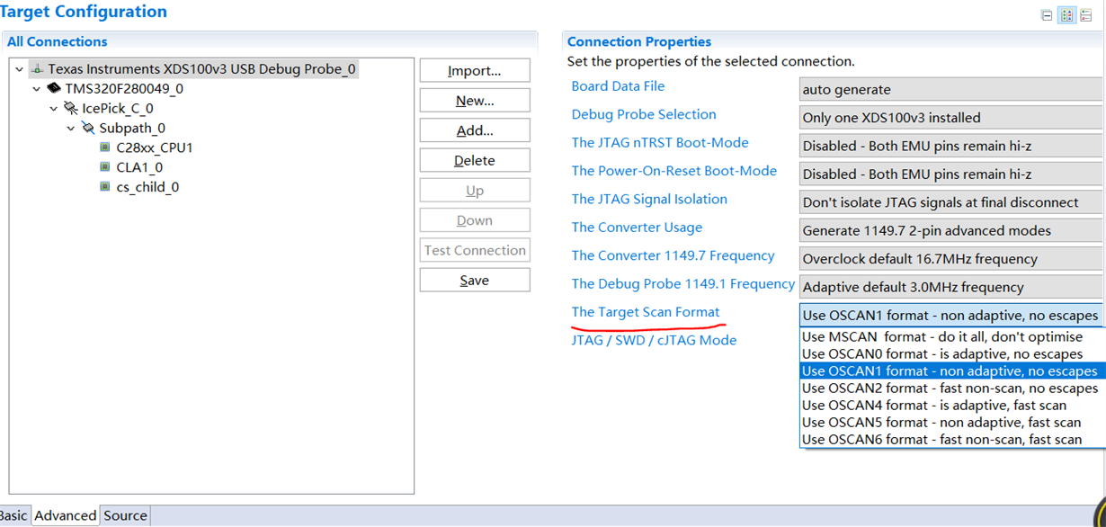Viewport: 1106px width, 527px height.
Task: Choose OSCAN2 format from the open list
Action: [950, 389]
